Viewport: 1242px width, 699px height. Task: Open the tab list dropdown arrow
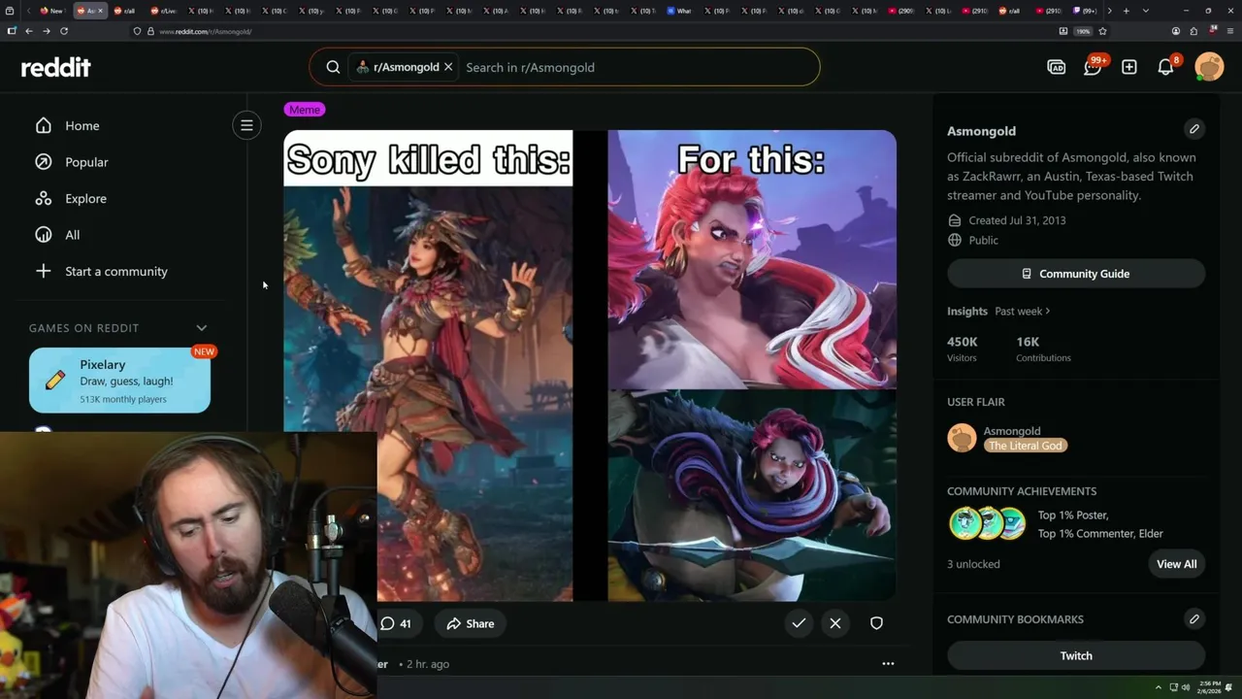pyautogui.click(x=1146, y=11)
